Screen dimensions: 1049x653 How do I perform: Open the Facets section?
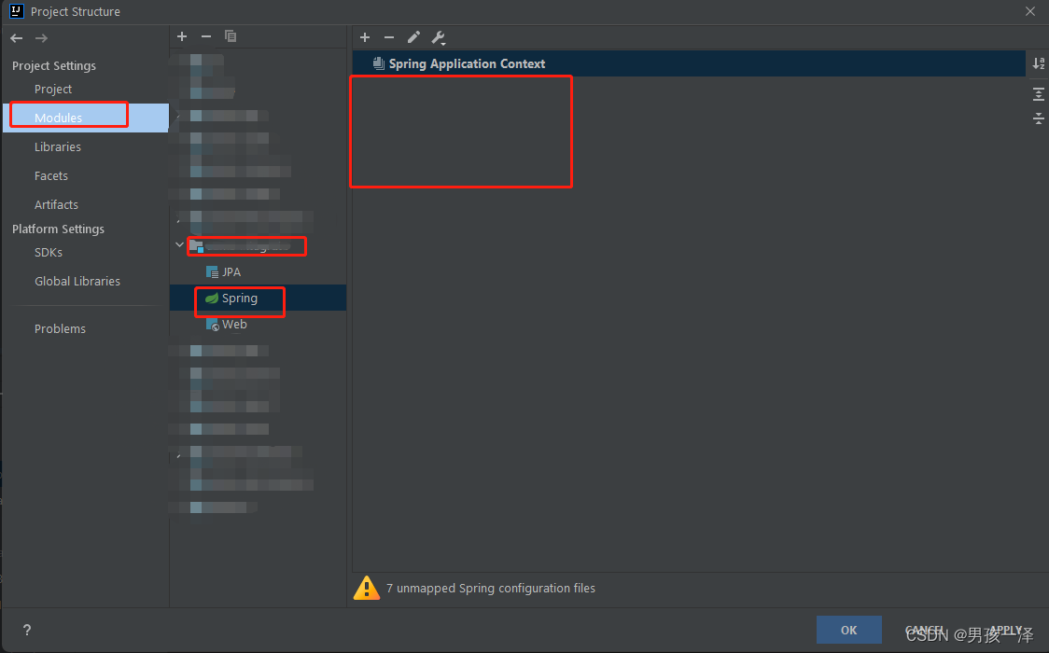click(50, 175)
